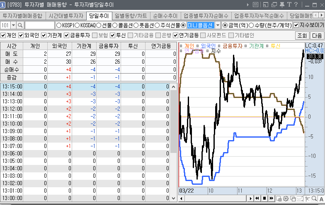Switch to the 시간대별투자자 tab
Viewport: 325px width, 205px height.
pyautogui.click(x=65, y=16)
